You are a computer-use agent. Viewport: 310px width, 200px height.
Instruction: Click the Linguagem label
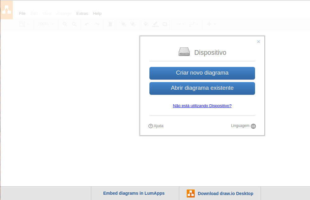(240, 126)
